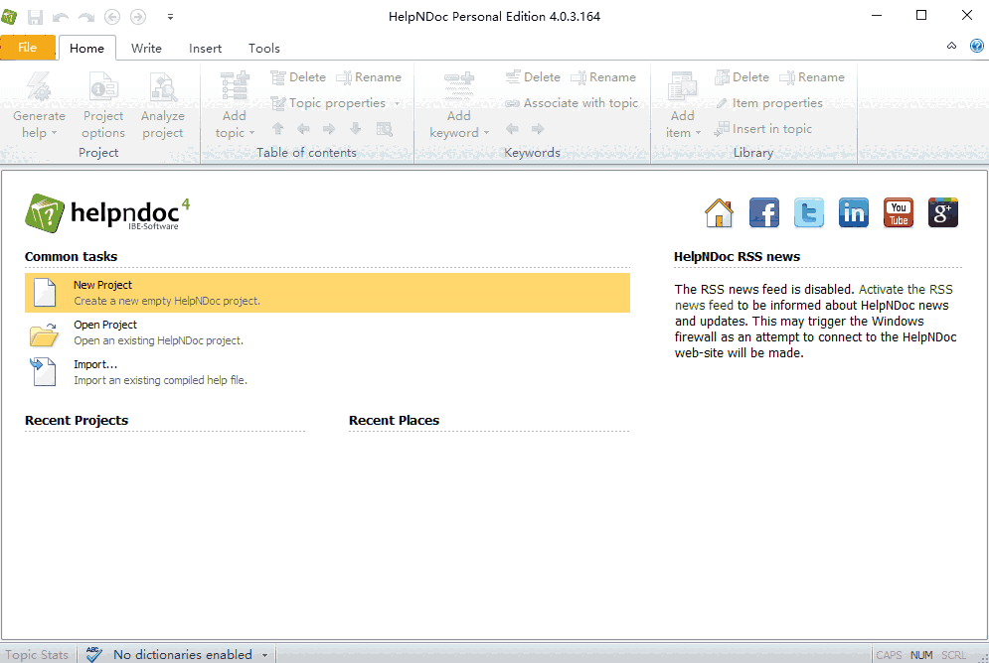Viewport: 989px width, 663px height.
Task: Click the spell check dictionary icon
Action: coord(94,654)
